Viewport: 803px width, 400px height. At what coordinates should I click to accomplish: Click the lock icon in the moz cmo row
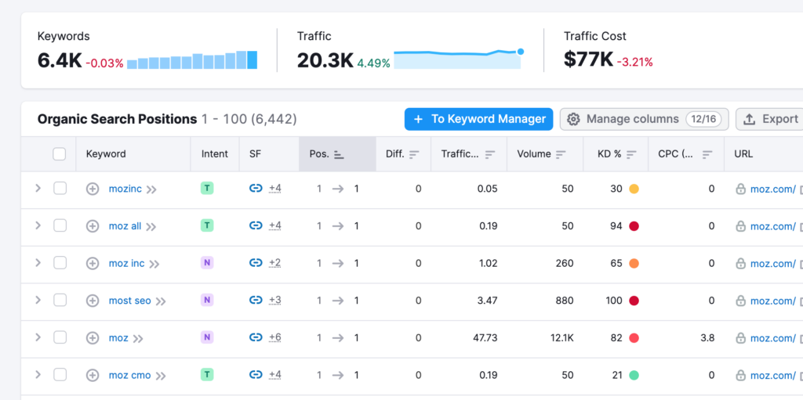click(740, 375)
